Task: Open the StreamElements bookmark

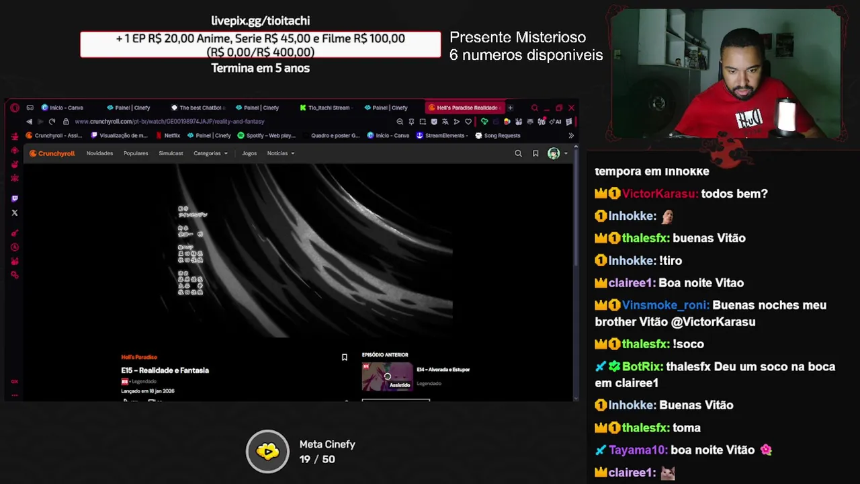Action: [x=442, y=135]
